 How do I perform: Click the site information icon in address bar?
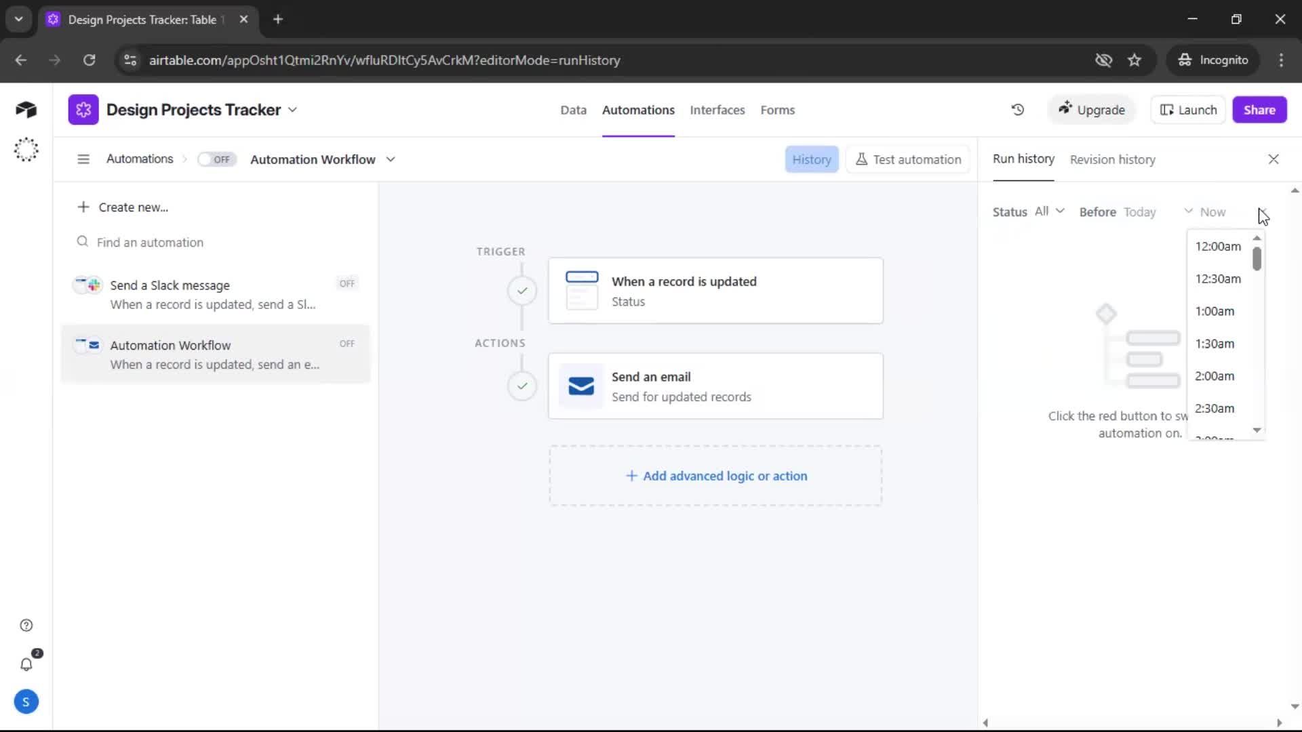coord(130,60)
